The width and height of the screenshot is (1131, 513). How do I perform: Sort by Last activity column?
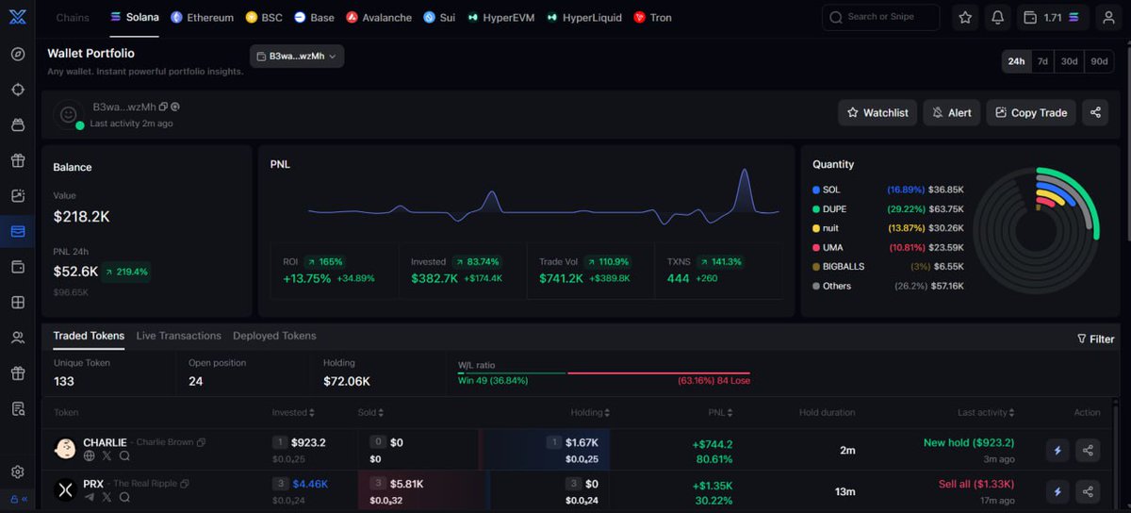(988, 412)
